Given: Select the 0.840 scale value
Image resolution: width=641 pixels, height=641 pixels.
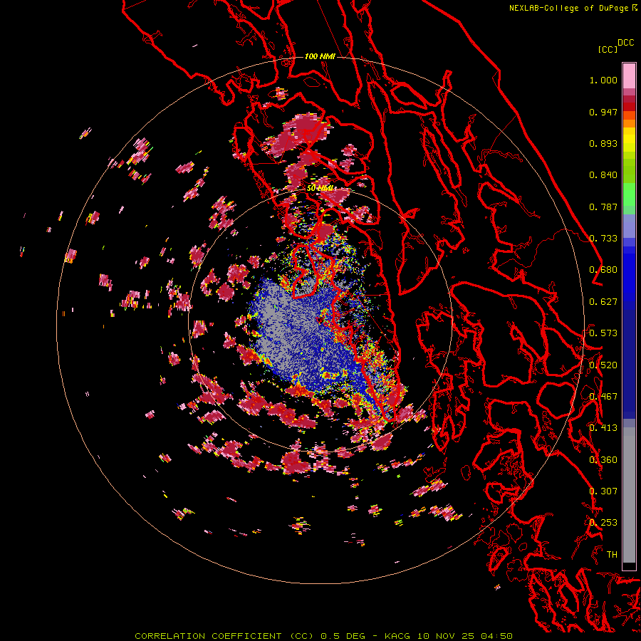Looking at the screenshot, I should tap(603, 175).
